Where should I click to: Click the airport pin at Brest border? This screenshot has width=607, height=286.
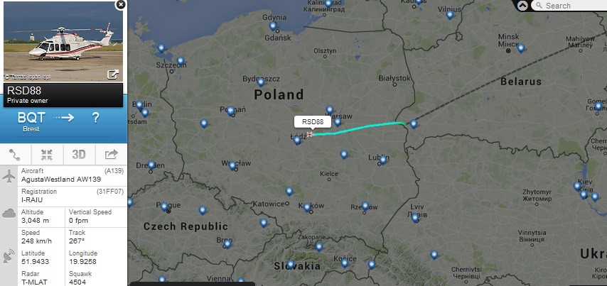[414, 123]
